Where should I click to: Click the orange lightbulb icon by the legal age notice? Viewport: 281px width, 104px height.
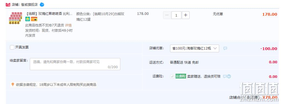pyautogui.click(x=13, y=84)
